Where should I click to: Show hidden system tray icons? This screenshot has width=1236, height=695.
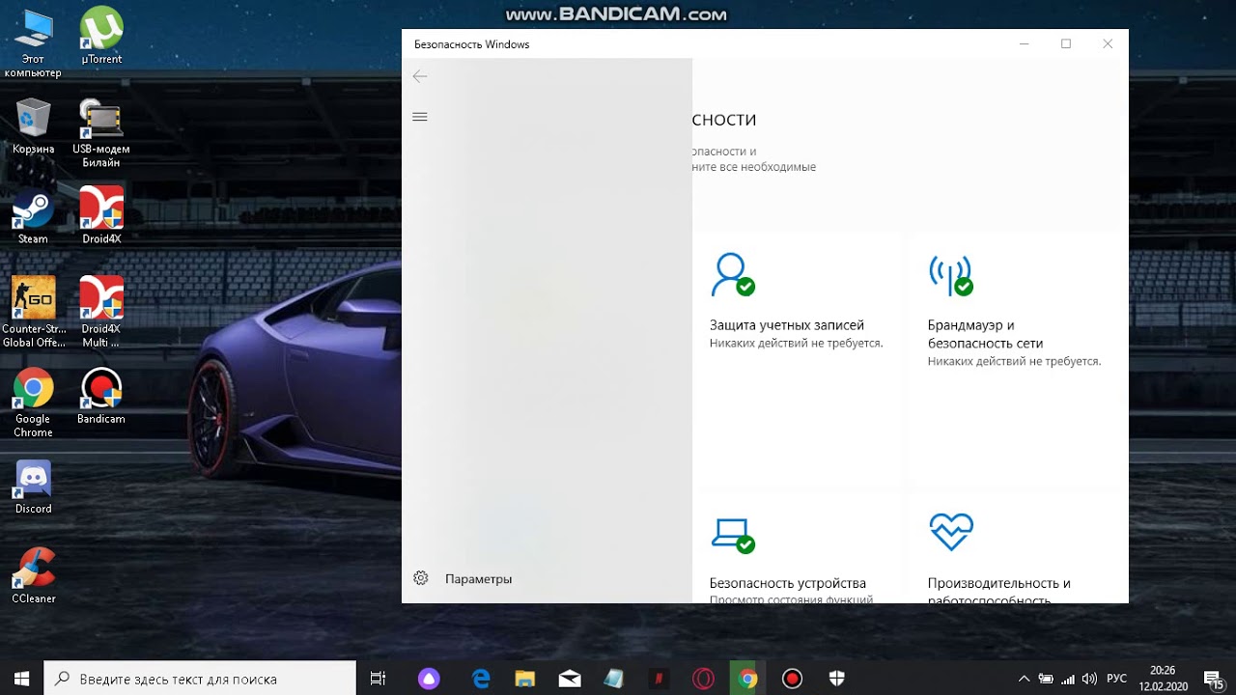click(1025, 679)
